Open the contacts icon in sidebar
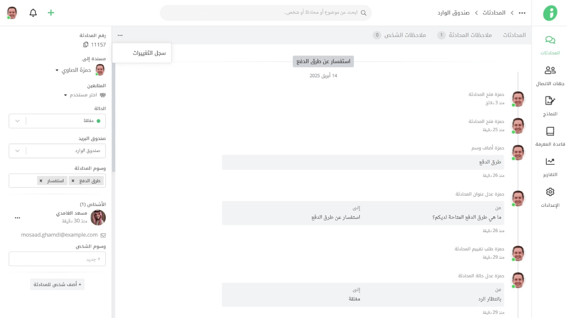This screenshot has height=318, width=567. 550,70
